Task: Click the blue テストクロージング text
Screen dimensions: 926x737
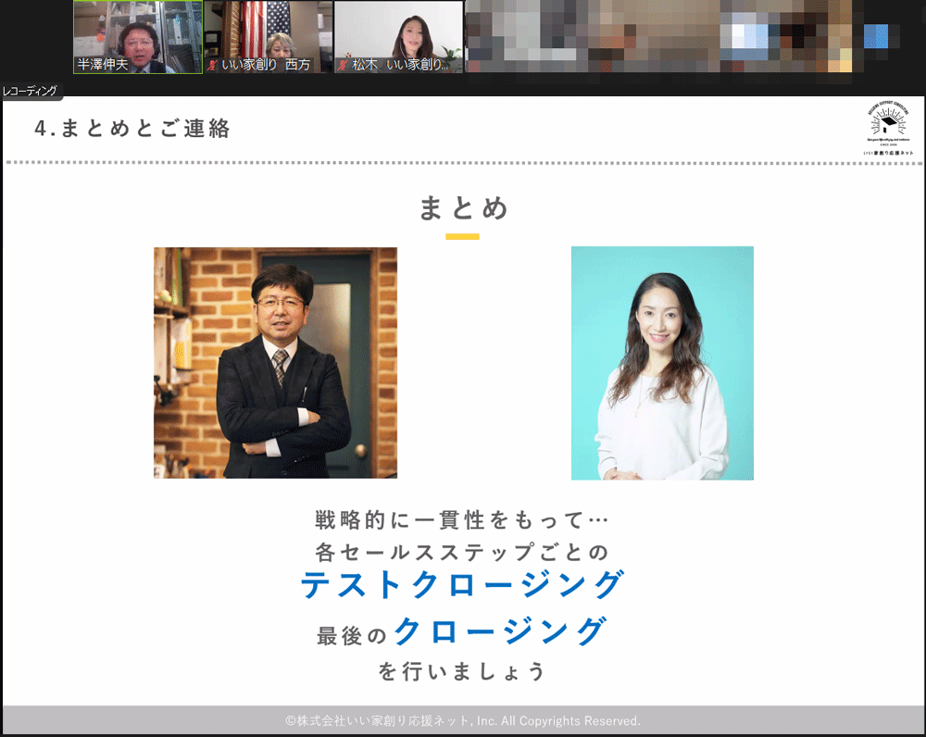Action: point(462,585)
